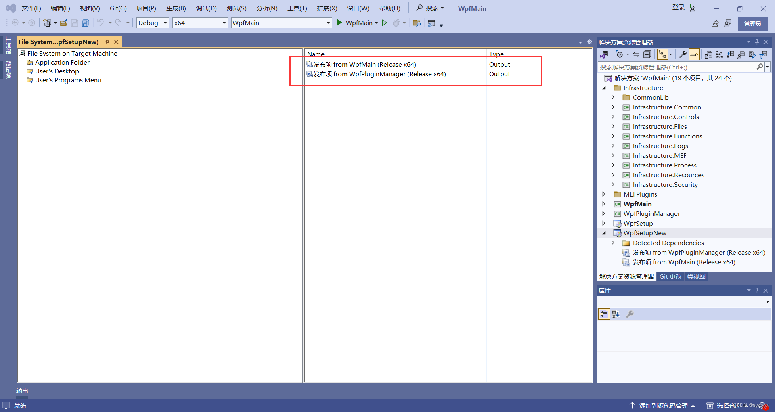Image resolution: width=775 pixels, height=412 pixels.
Task: Open the 工具(T) tools menu
Action: tap(297, 8)
